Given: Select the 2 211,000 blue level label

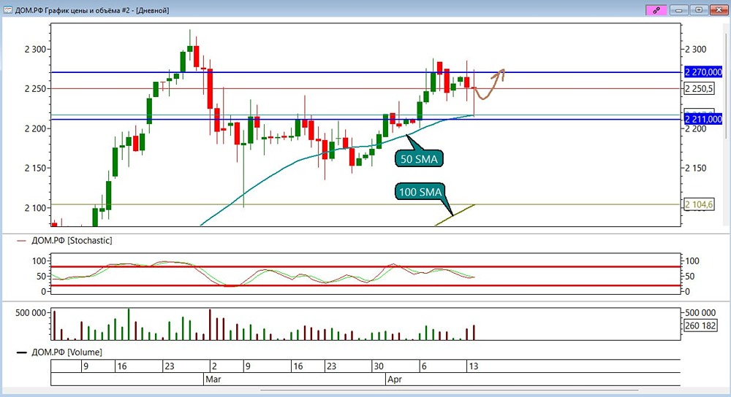Looking at the screenshot, I should pyautogui.click(x=703, y=120).
